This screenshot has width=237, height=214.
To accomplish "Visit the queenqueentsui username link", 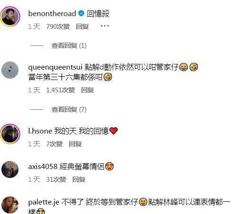I will pyautogui.click(x=55, y=67).
